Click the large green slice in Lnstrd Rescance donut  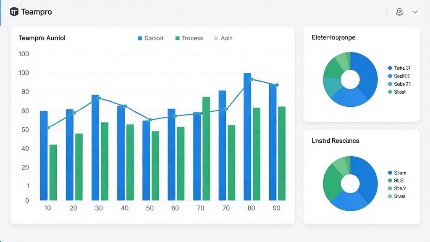[332, 182]
